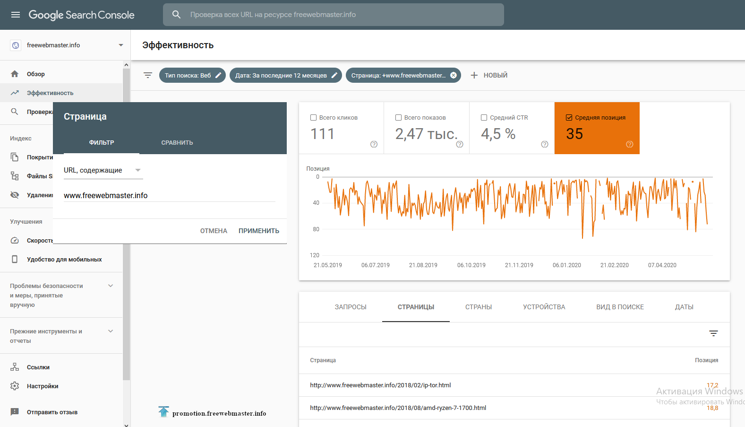Viewport: 745px width, 427px height.
Task: Enable the Всего показов checkbox
Action: (398, 118)
